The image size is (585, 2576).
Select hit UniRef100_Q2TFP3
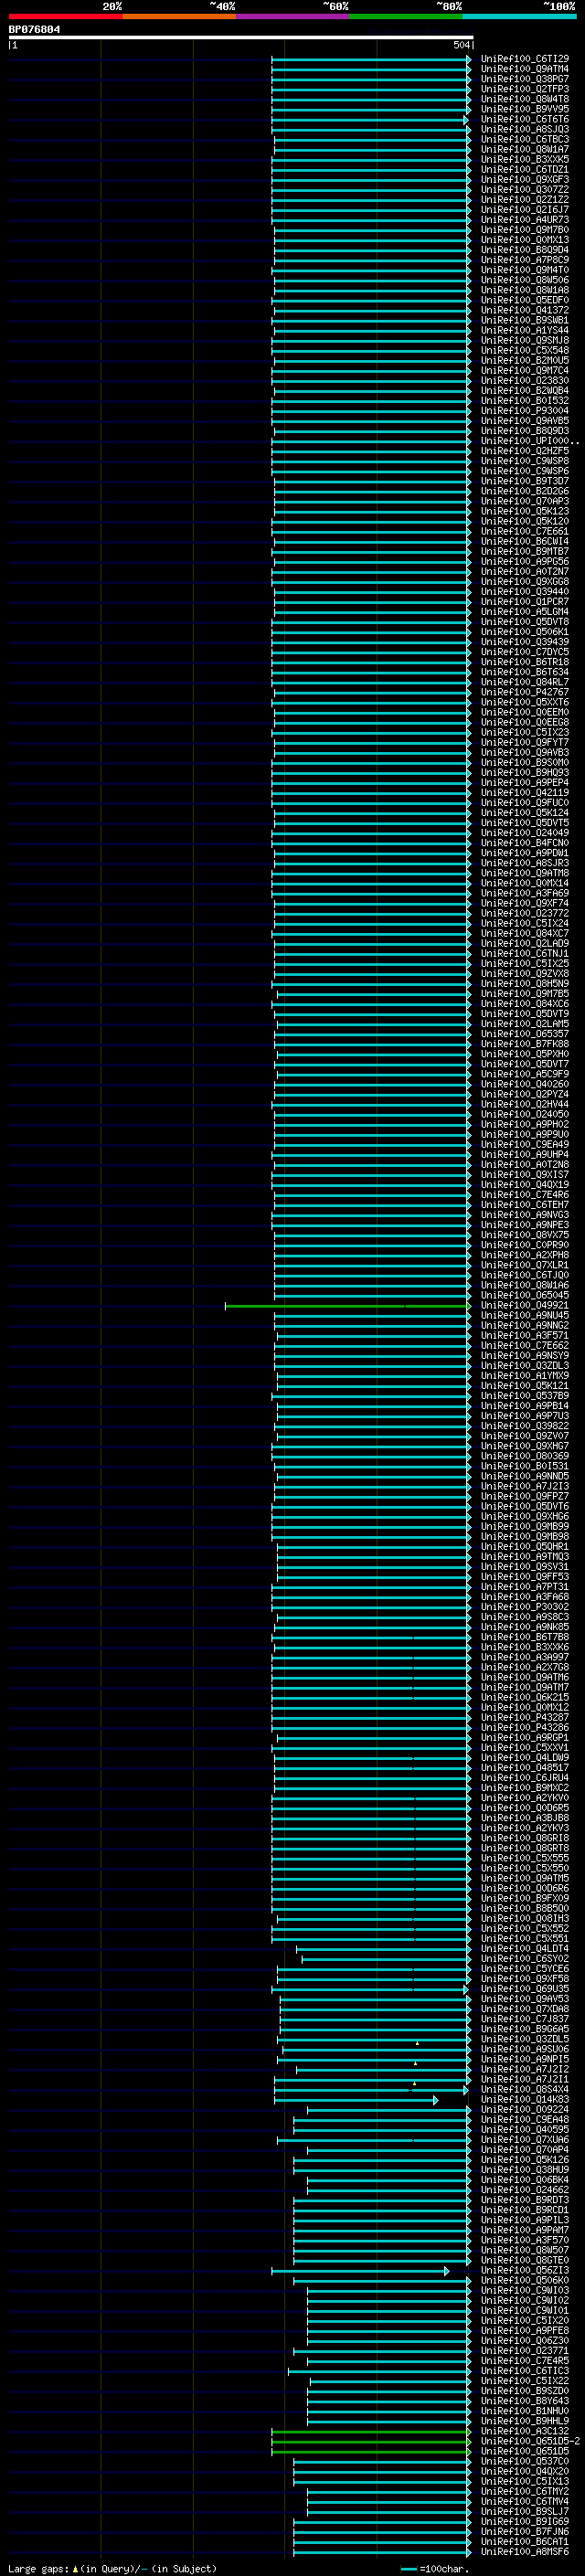[525, 89]
